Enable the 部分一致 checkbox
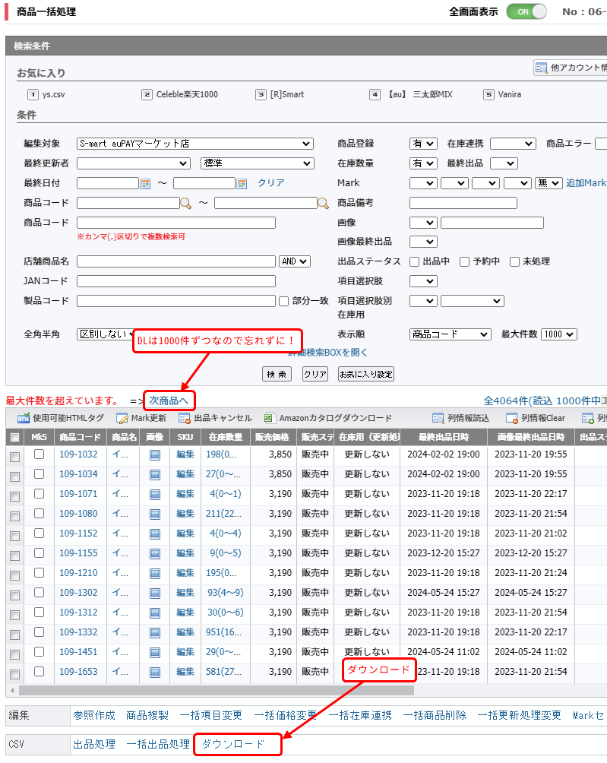This screenshot has height=763, width=607. pyautogui.click(x=283, y=301)
